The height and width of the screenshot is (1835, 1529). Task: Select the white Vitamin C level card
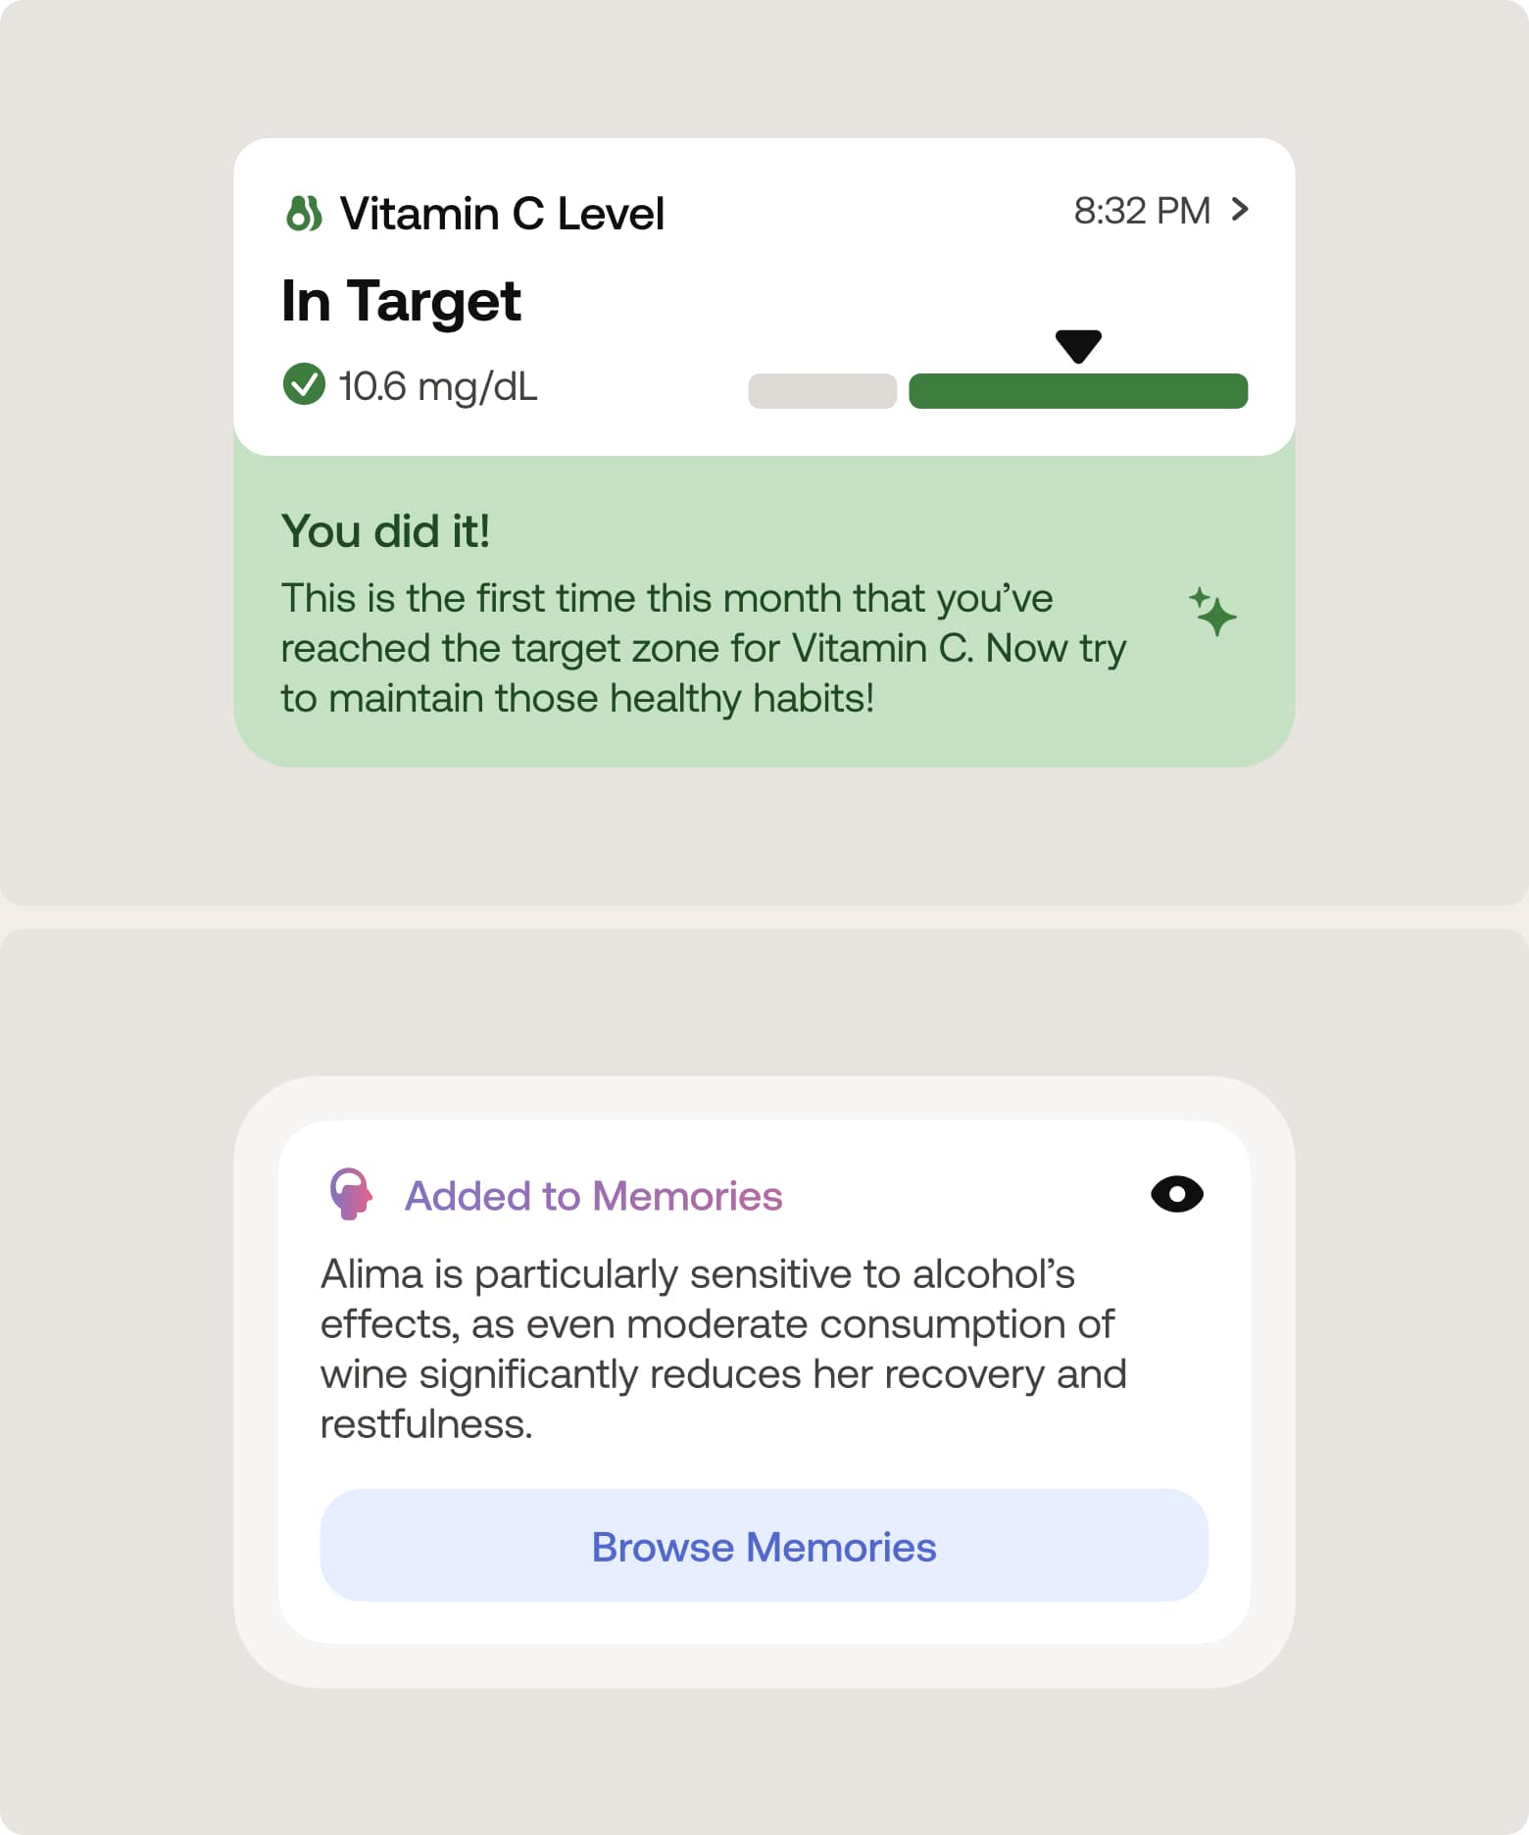[764, 297]
